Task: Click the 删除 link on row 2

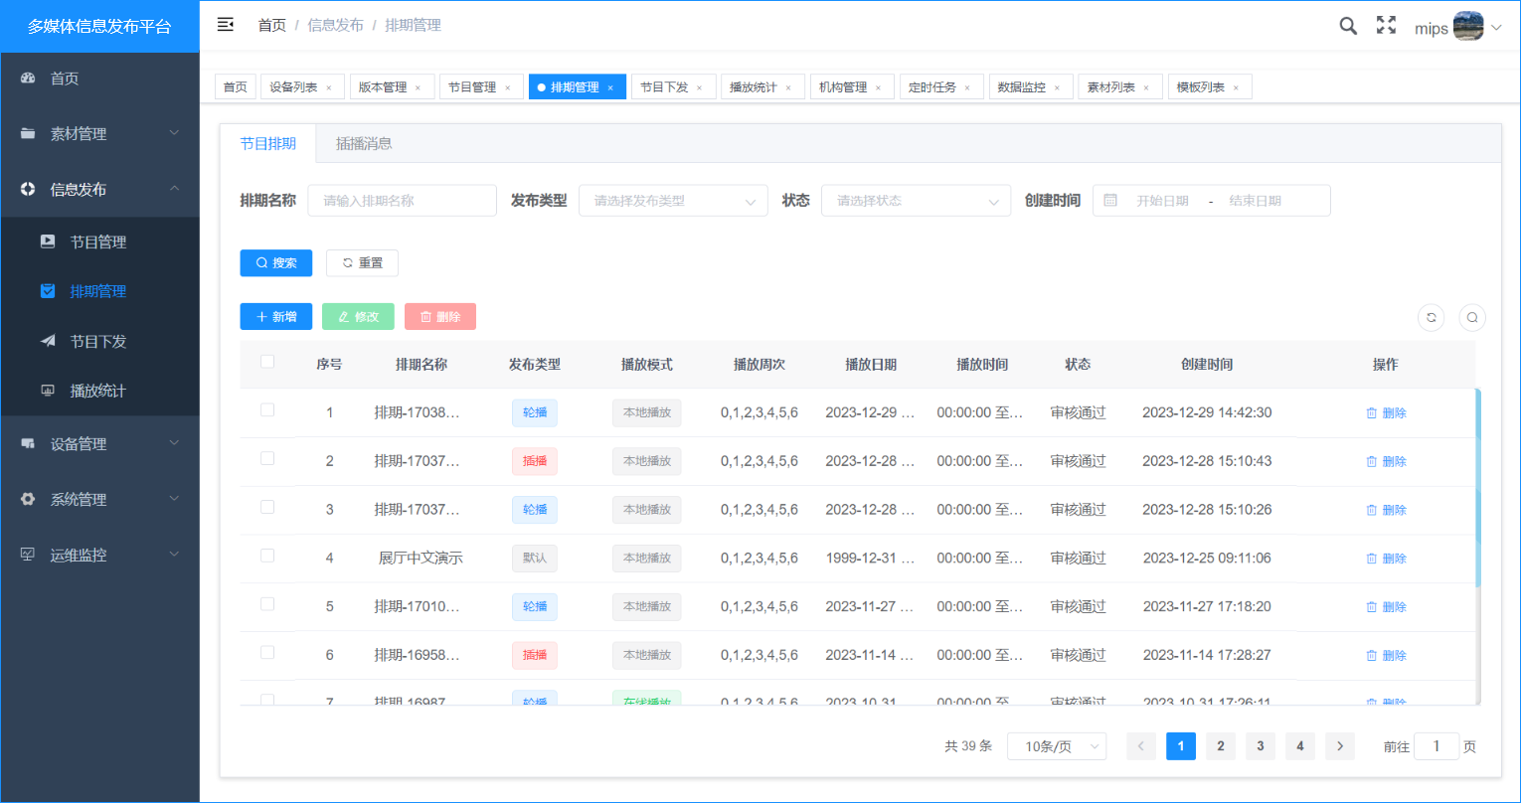Action: pos(1386,460)
